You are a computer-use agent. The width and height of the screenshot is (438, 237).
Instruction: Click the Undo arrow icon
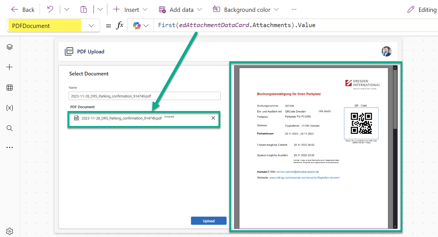(50, 10)
